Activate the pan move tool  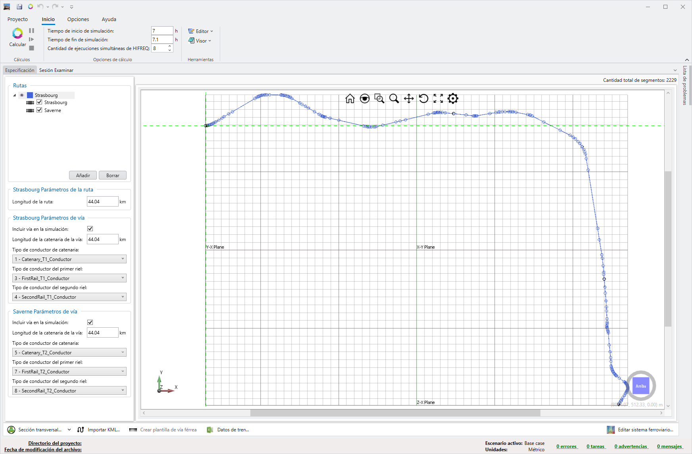click(409, 99)
